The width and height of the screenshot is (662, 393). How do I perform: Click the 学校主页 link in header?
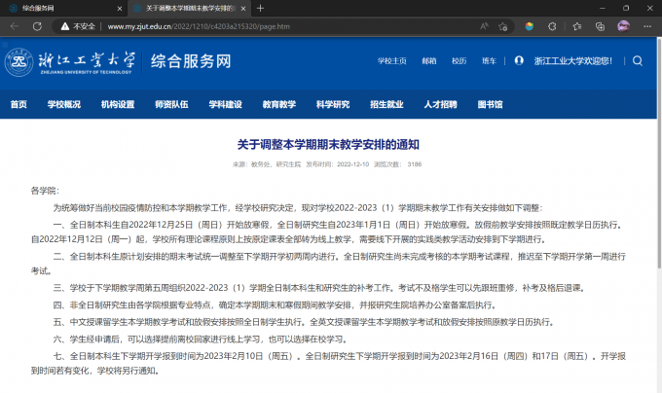tap(391, 60)
